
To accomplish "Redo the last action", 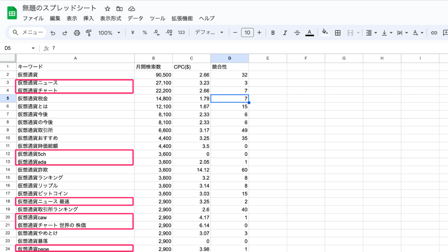I will (x=65, y=33).
